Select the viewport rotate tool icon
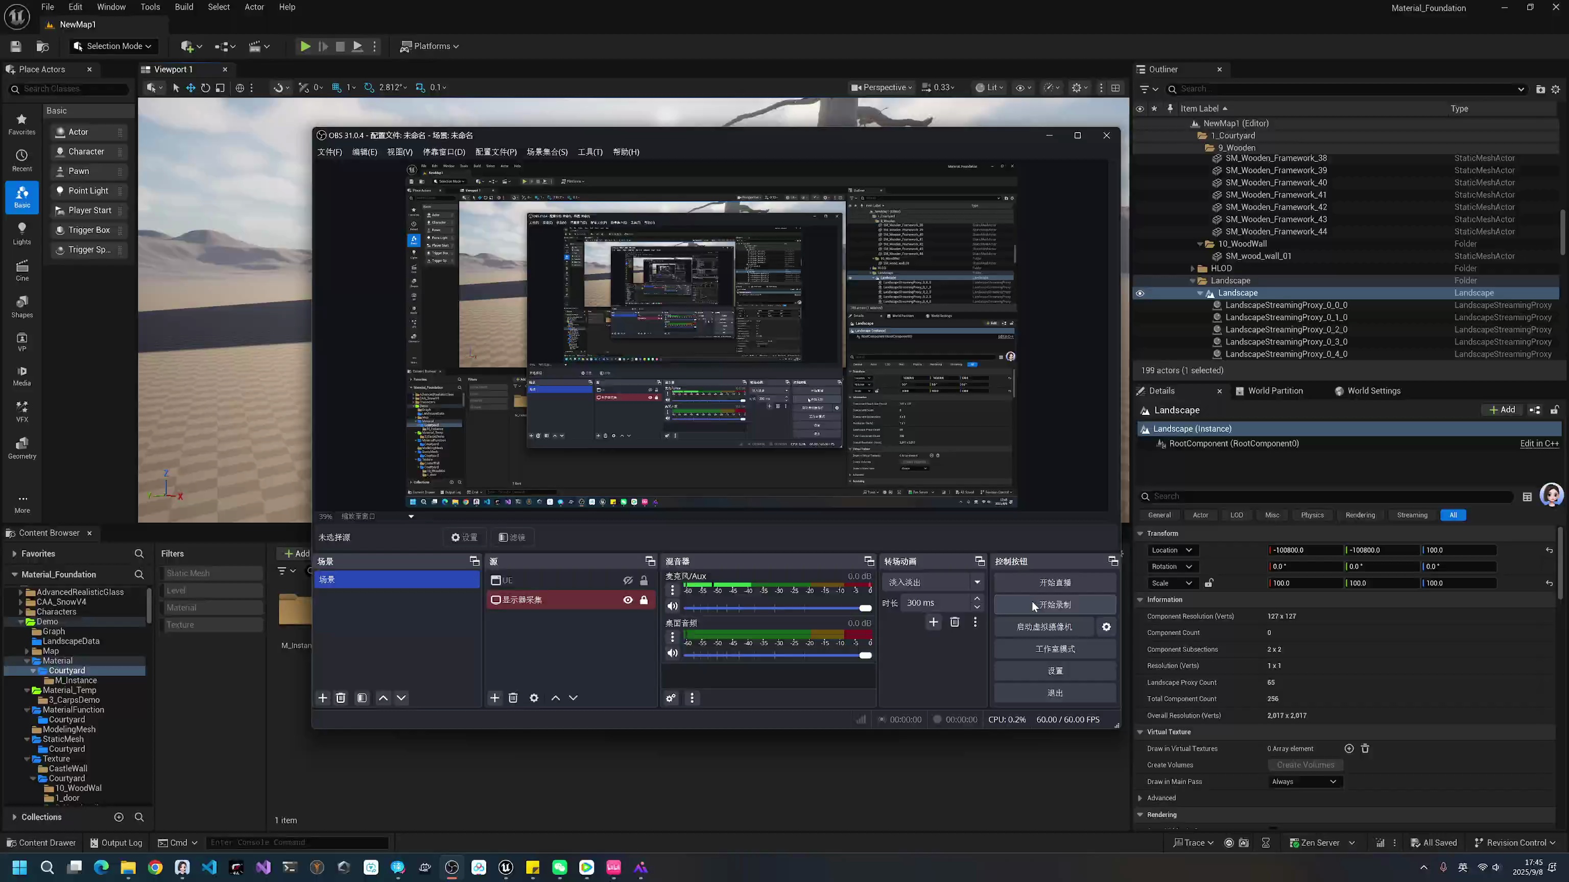Viewport: 1569px width, 882px height. click(205, 88)
